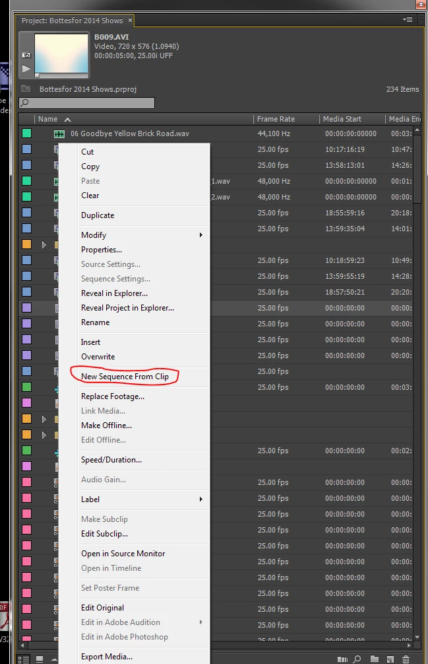Click the Media End column header
428x664 pixels.
coord(404,119)
